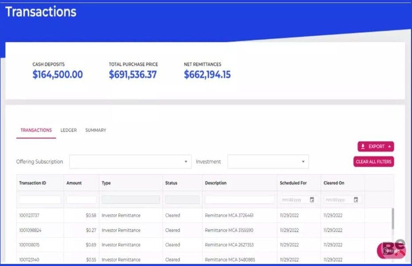This screenshot has height=266, width=412.
Task: Switch to the Transactions tab
Action: coord(36,130)
